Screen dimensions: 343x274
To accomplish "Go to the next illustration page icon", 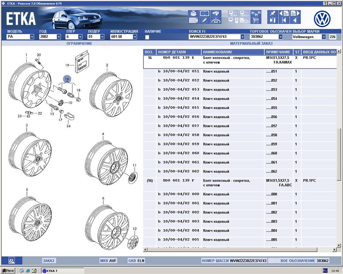I will (x=295, y=14).
